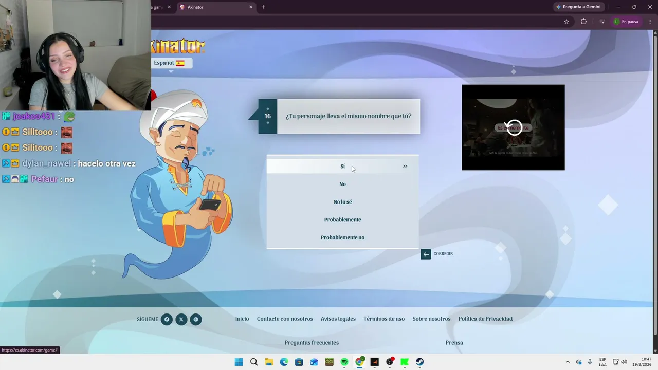Open the OBS Studio taskbar icon
Screen dimensions: 658x370
point(390,362)
